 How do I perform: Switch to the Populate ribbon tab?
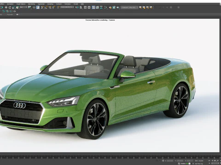point(10,15)
